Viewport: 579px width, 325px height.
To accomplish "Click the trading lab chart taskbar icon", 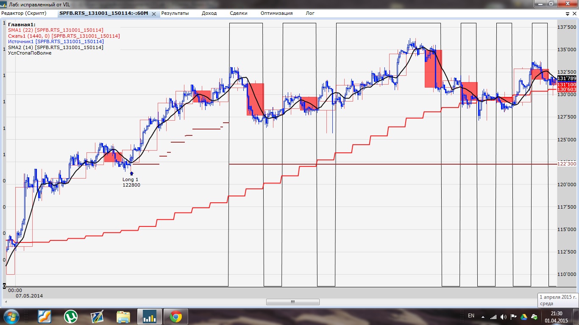I will pyautogui.click(x=150, y=317).
